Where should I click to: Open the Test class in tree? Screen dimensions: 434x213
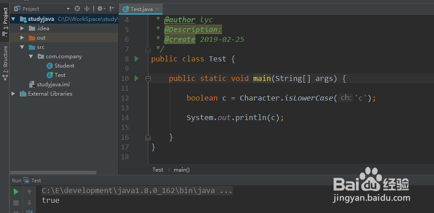click(x=64, y=75)
